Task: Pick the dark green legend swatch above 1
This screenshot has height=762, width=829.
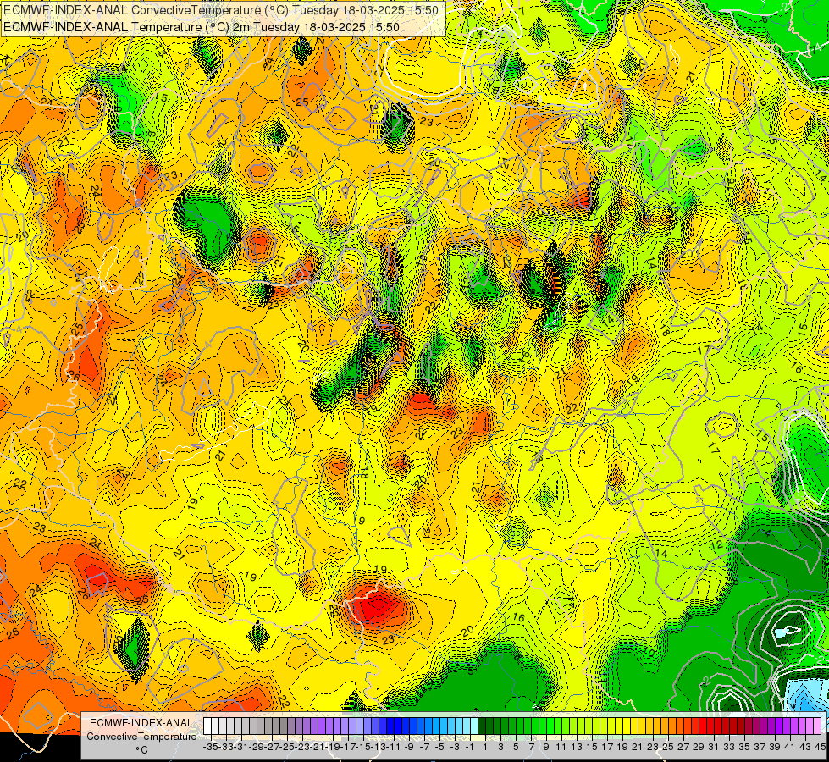Action: [x=481, y=726]
